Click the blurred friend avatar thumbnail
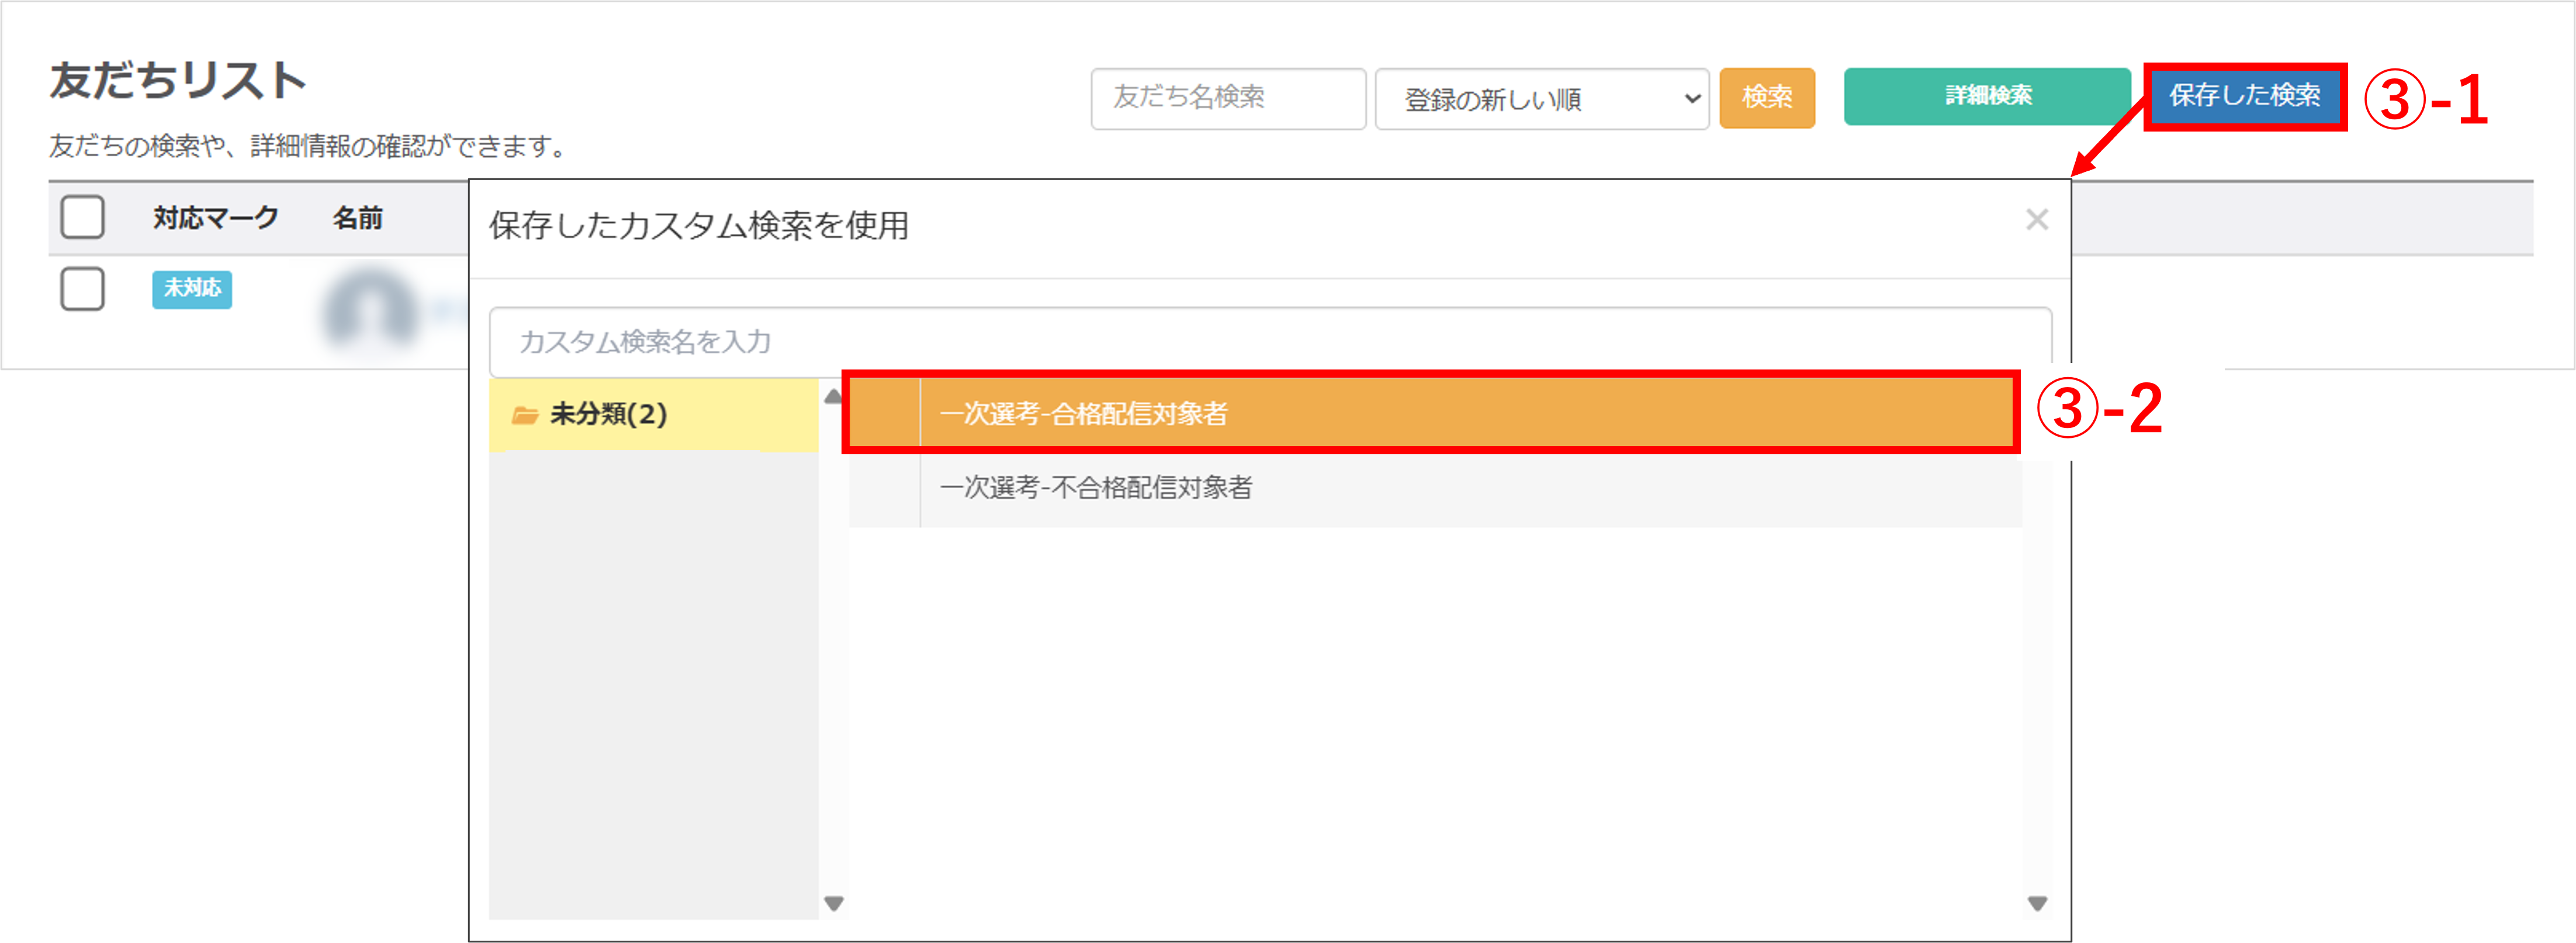Screen dimensions: 2576x943 click(369, 309)
